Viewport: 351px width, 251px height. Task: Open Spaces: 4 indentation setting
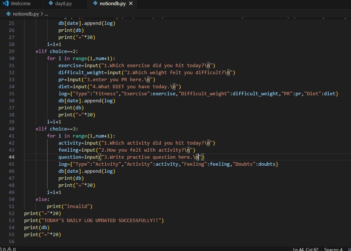coord(333,249)
